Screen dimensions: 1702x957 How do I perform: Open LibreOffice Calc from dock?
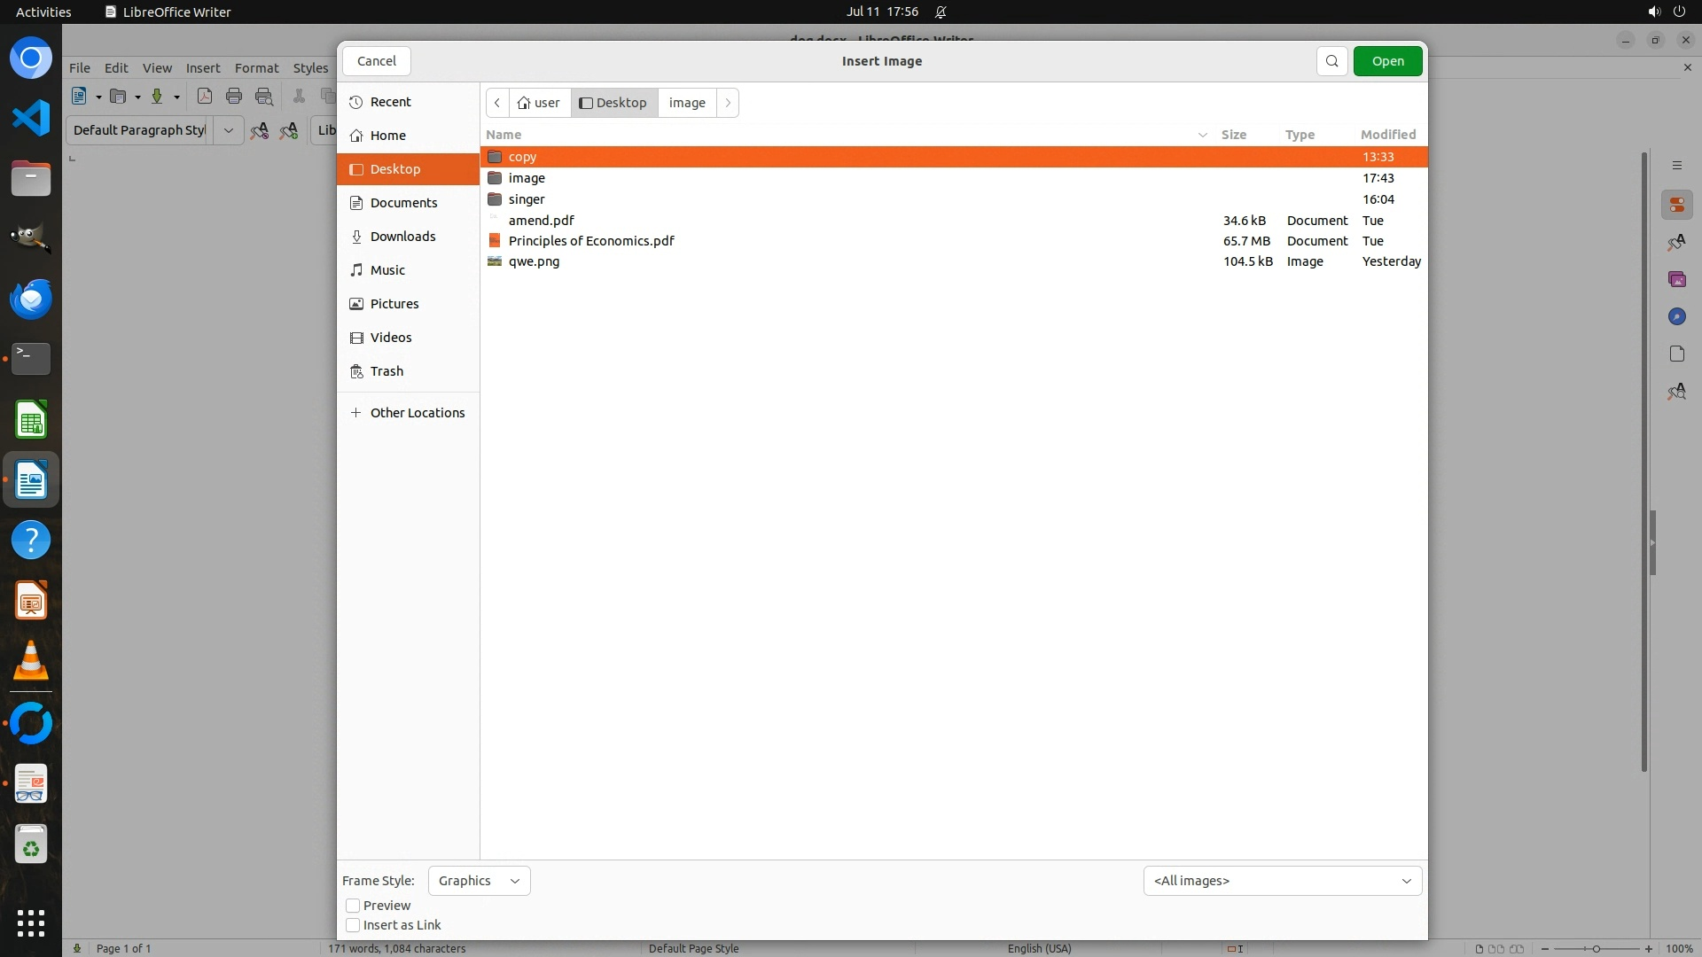(31, 420)
